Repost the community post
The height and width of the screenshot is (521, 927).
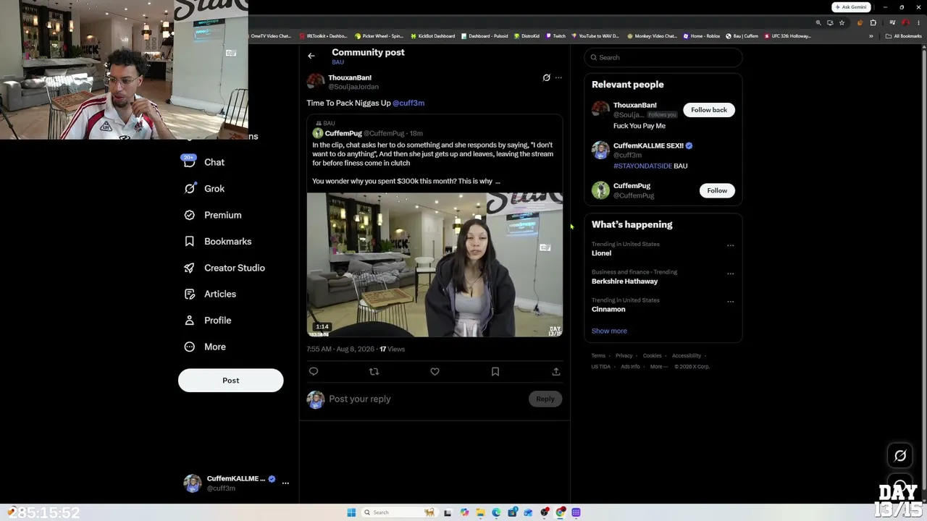pos(374,371)
